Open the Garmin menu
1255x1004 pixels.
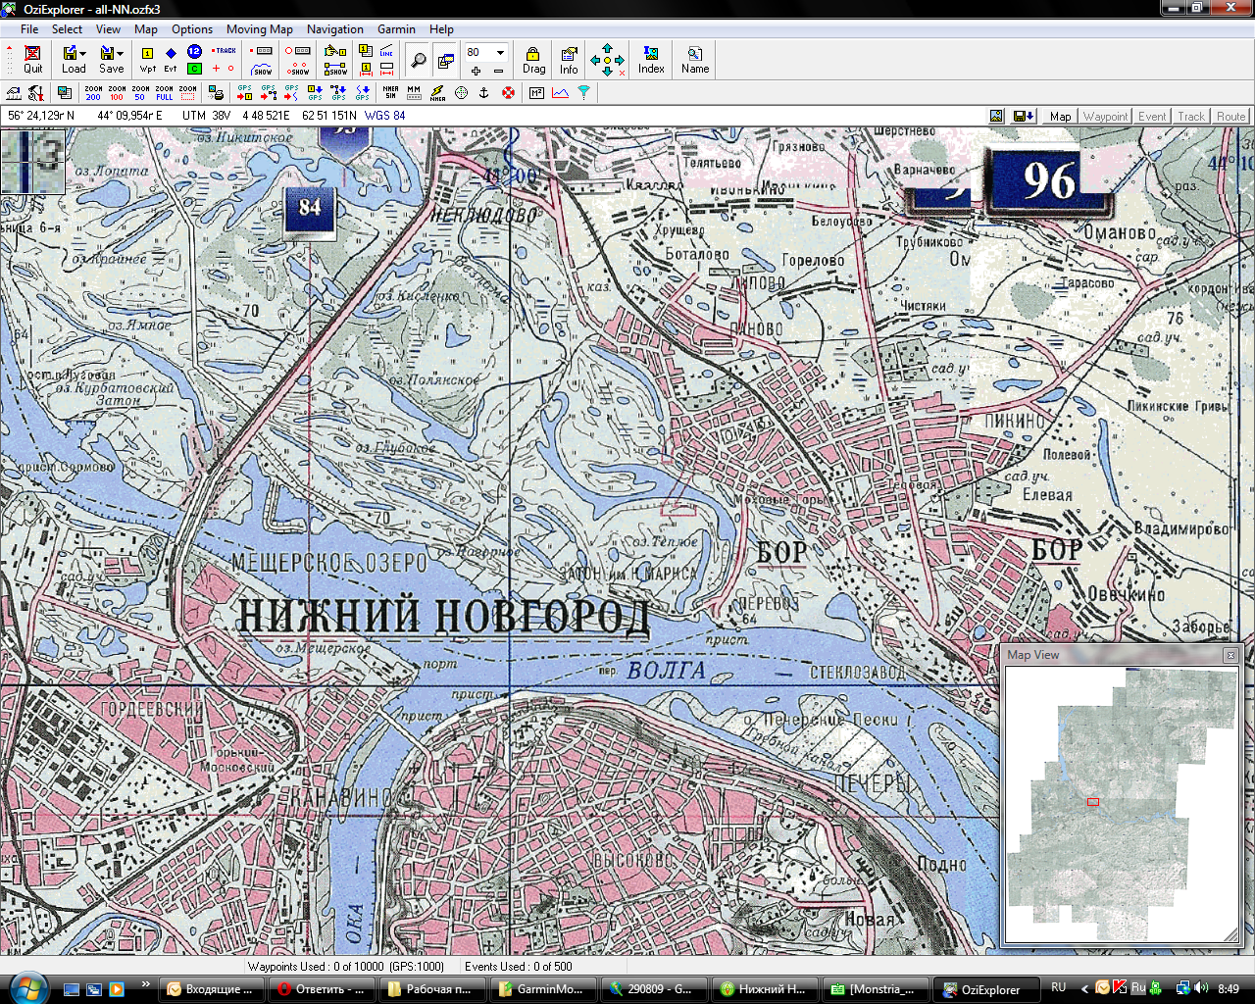pos(396,29)
